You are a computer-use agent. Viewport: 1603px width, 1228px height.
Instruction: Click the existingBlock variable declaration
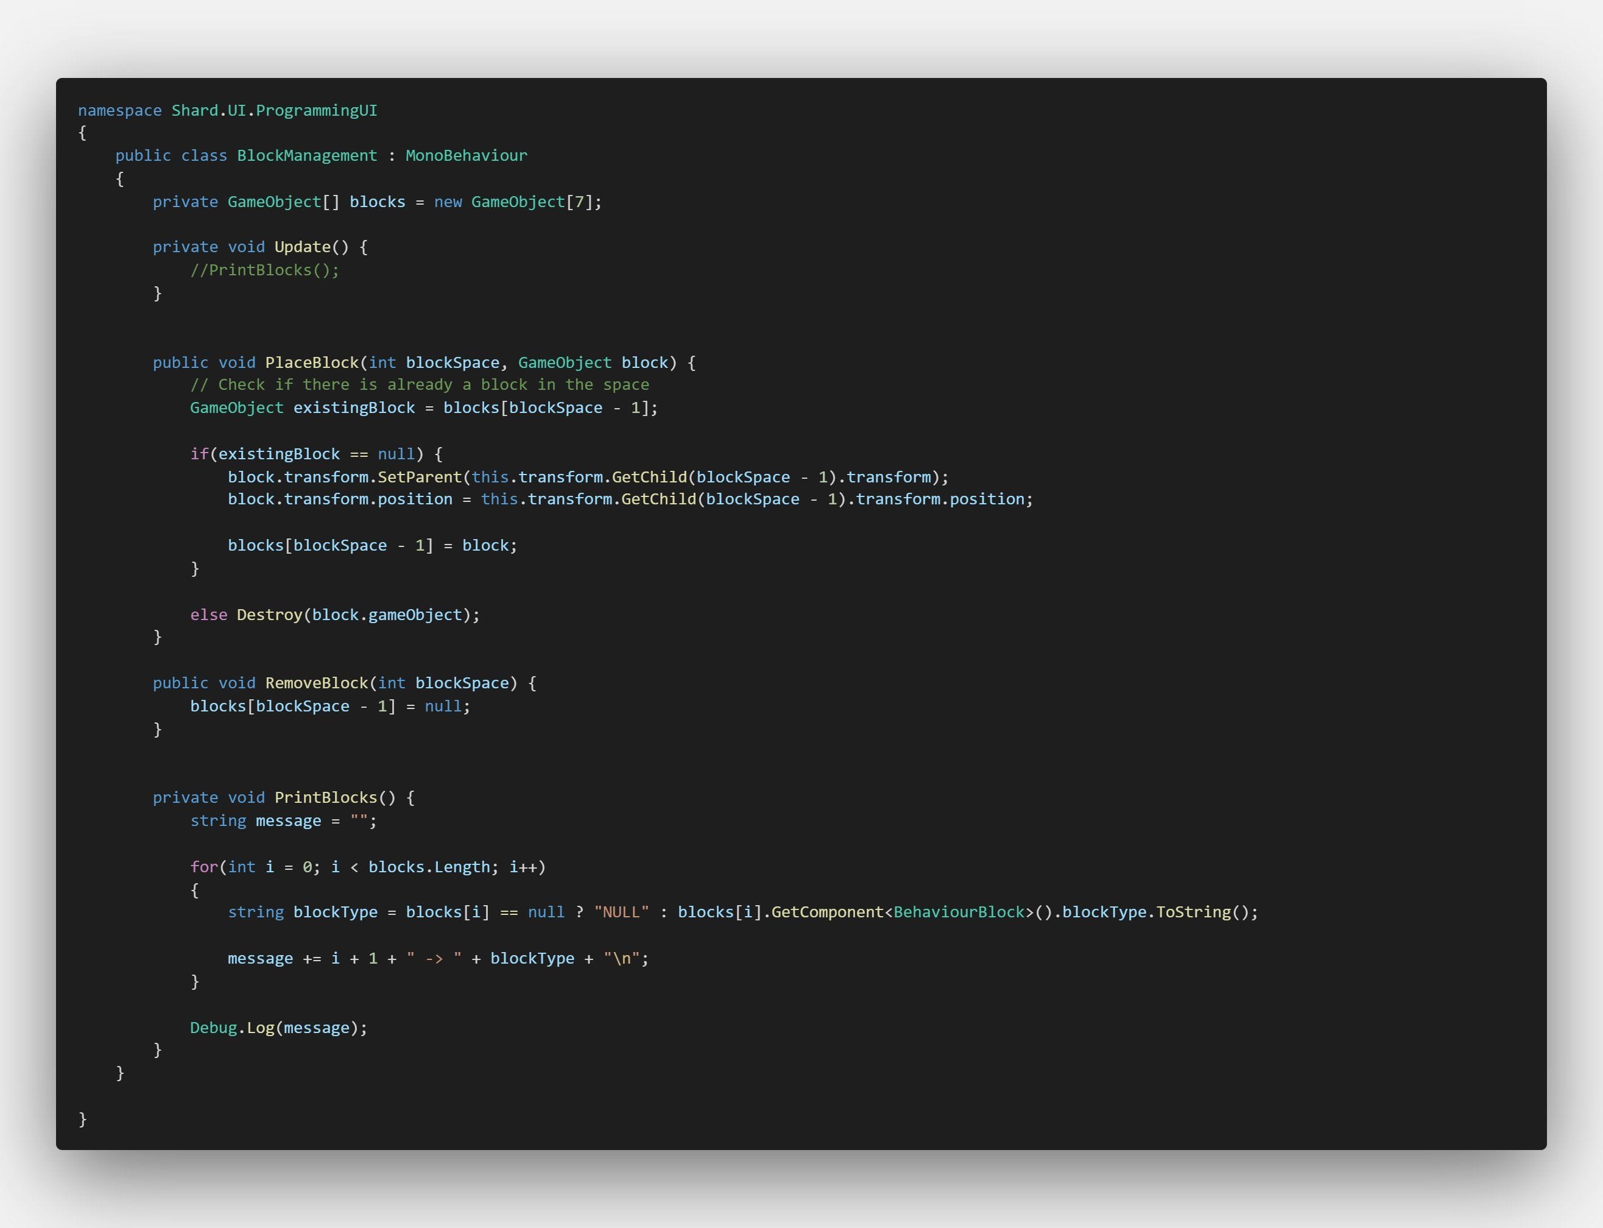(x=354, y=408)
